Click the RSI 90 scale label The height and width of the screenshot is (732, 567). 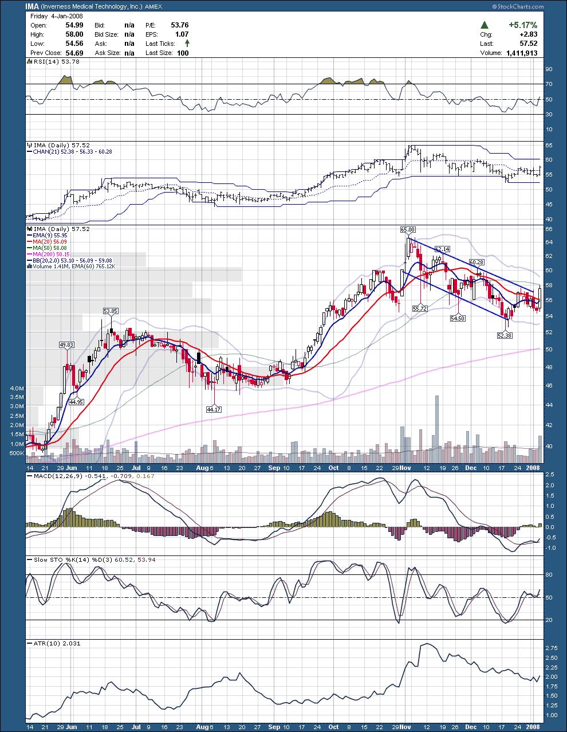549,69
